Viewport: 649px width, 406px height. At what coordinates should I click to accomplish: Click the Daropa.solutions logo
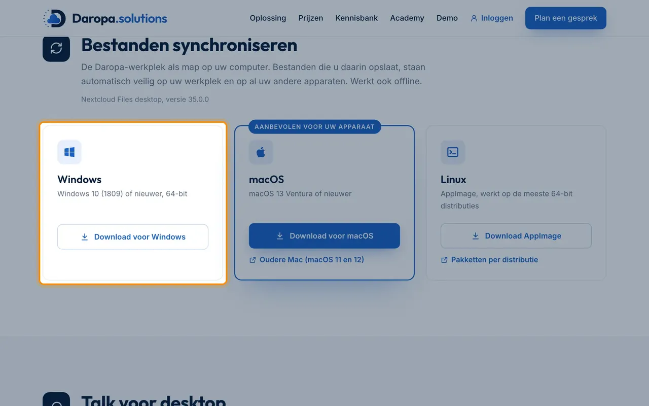(x=105, y=19)
